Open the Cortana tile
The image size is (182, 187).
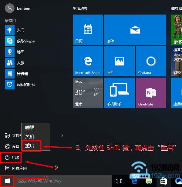(151, 61)
